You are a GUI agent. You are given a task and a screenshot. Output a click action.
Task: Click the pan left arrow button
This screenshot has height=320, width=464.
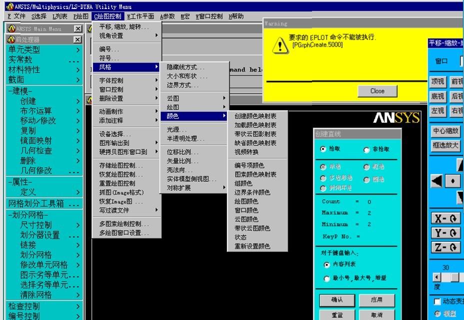(x=436, y=181)
